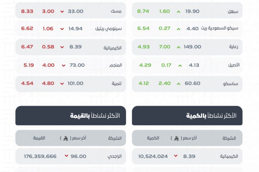Click the القيمة column header

[x=39, y=138]
